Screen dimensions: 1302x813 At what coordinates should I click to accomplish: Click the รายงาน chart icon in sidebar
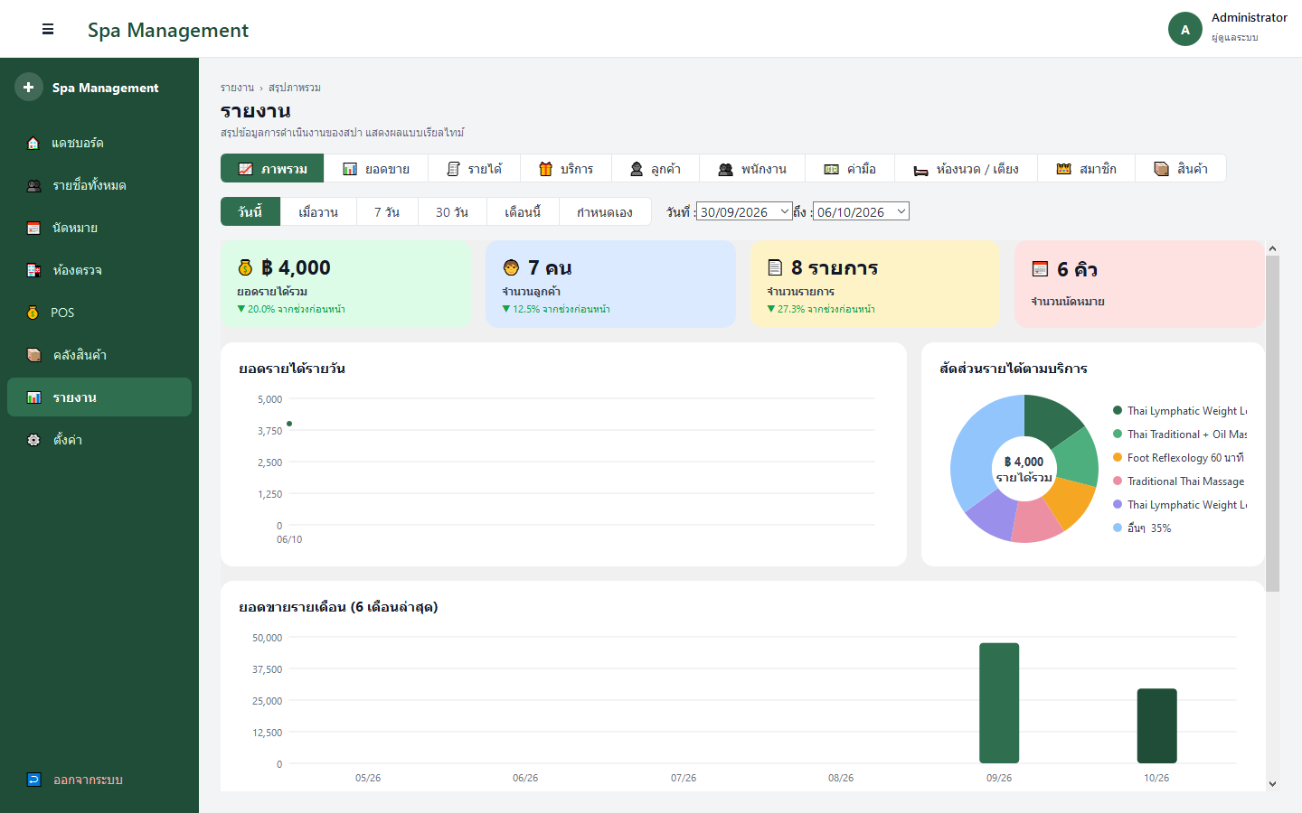33,397
